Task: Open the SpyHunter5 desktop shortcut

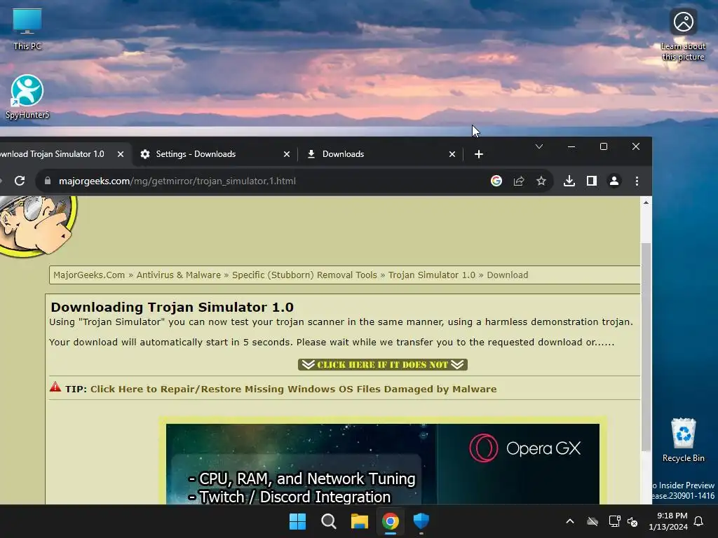Action: pos(27,97)
